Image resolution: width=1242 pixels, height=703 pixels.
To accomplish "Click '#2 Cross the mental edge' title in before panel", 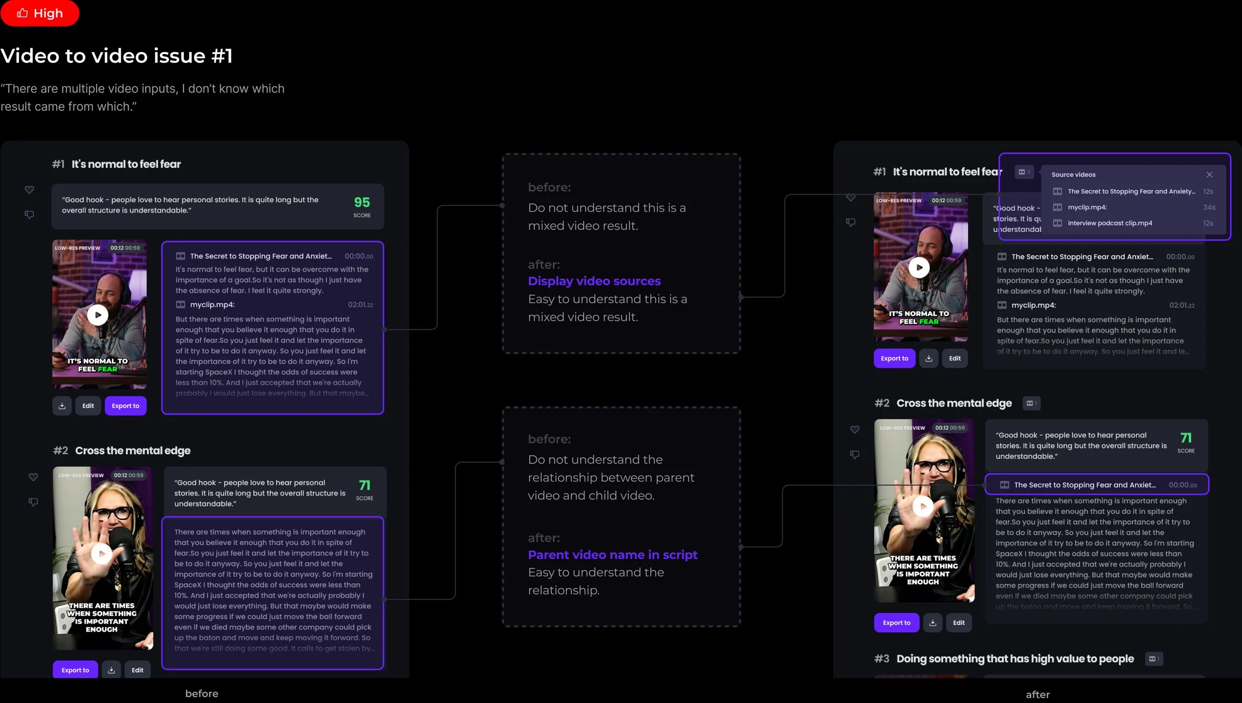I will [122, 450].
